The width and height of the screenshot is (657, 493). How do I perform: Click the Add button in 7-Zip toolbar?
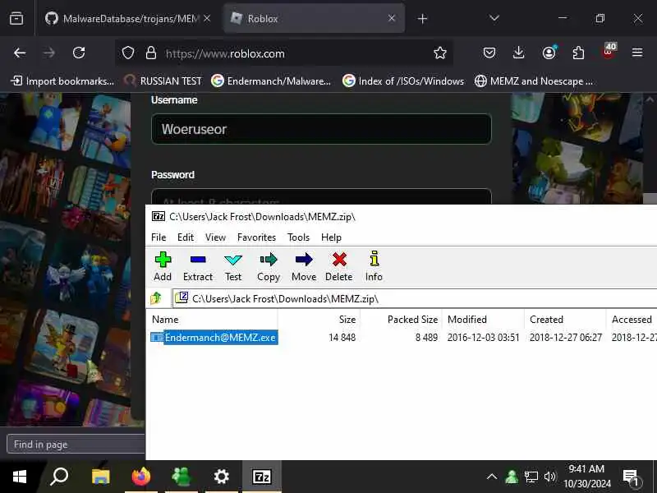(163, 266)
